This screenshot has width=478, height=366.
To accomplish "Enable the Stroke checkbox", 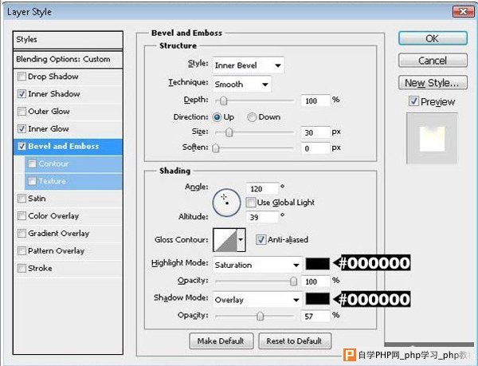I will (x=22, y=269).
